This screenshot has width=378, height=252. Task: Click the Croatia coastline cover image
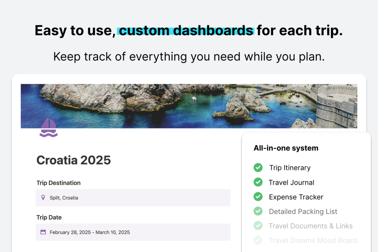(189, 106)
